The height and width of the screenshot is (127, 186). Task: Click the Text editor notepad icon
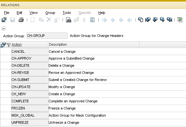pos(76,20)
